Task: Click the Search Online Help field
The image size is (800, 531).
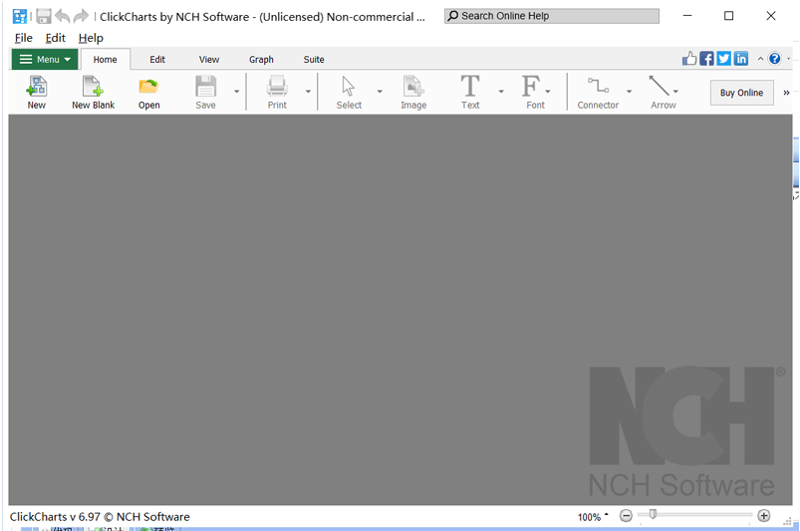Action: click(x=552, y=16)
